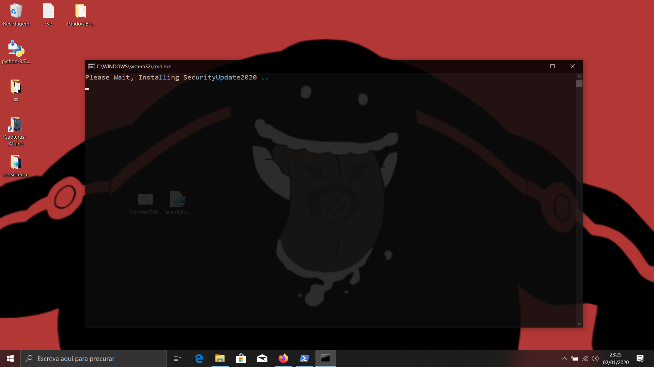
Task: Select the python-3.7 installer icon
Action: (x=16, y=49)
